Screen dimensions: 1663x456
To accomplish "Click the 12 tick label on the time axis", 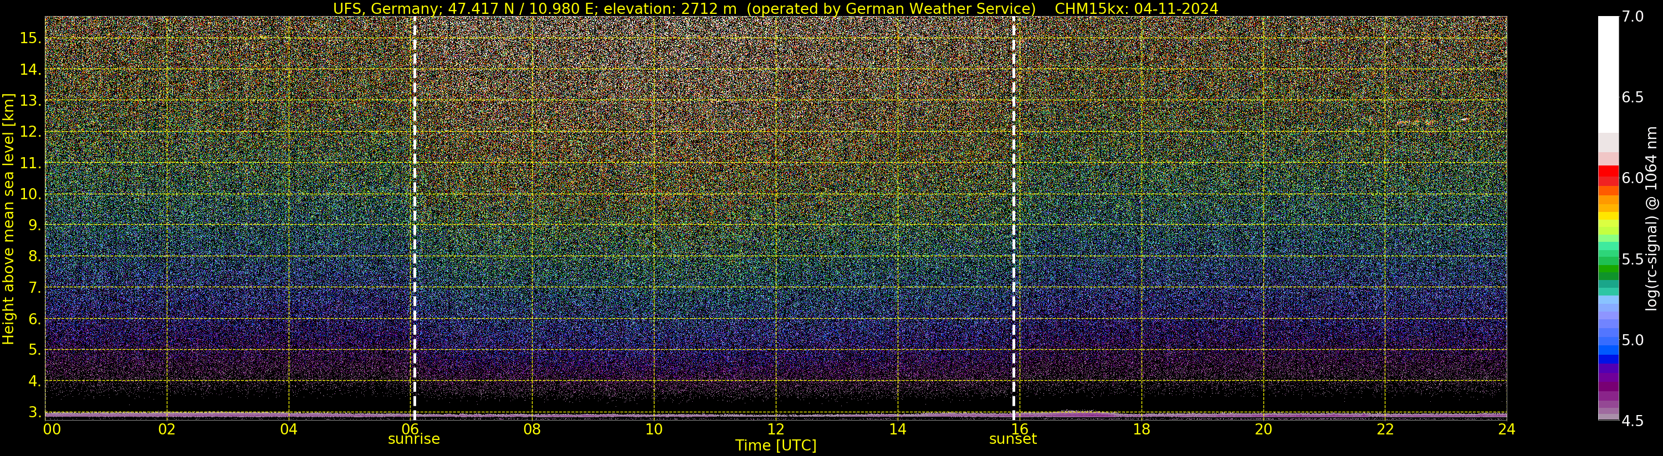I will point(776,428).
